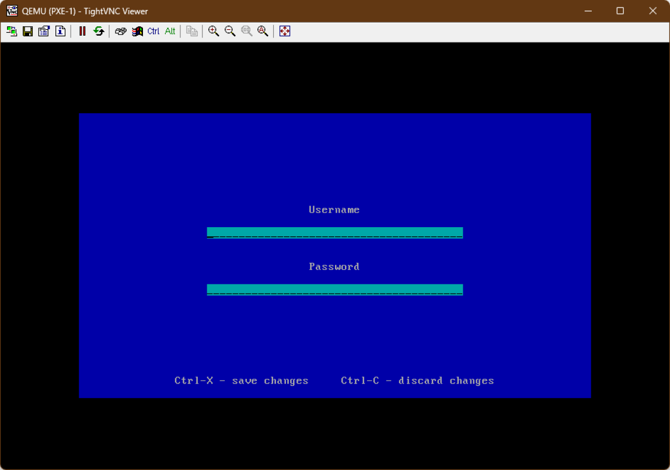Screen dimensions: 670x470
Task: Send Ctrl+Esc (Windows flag) icon
Action: [x=137, y=31]
